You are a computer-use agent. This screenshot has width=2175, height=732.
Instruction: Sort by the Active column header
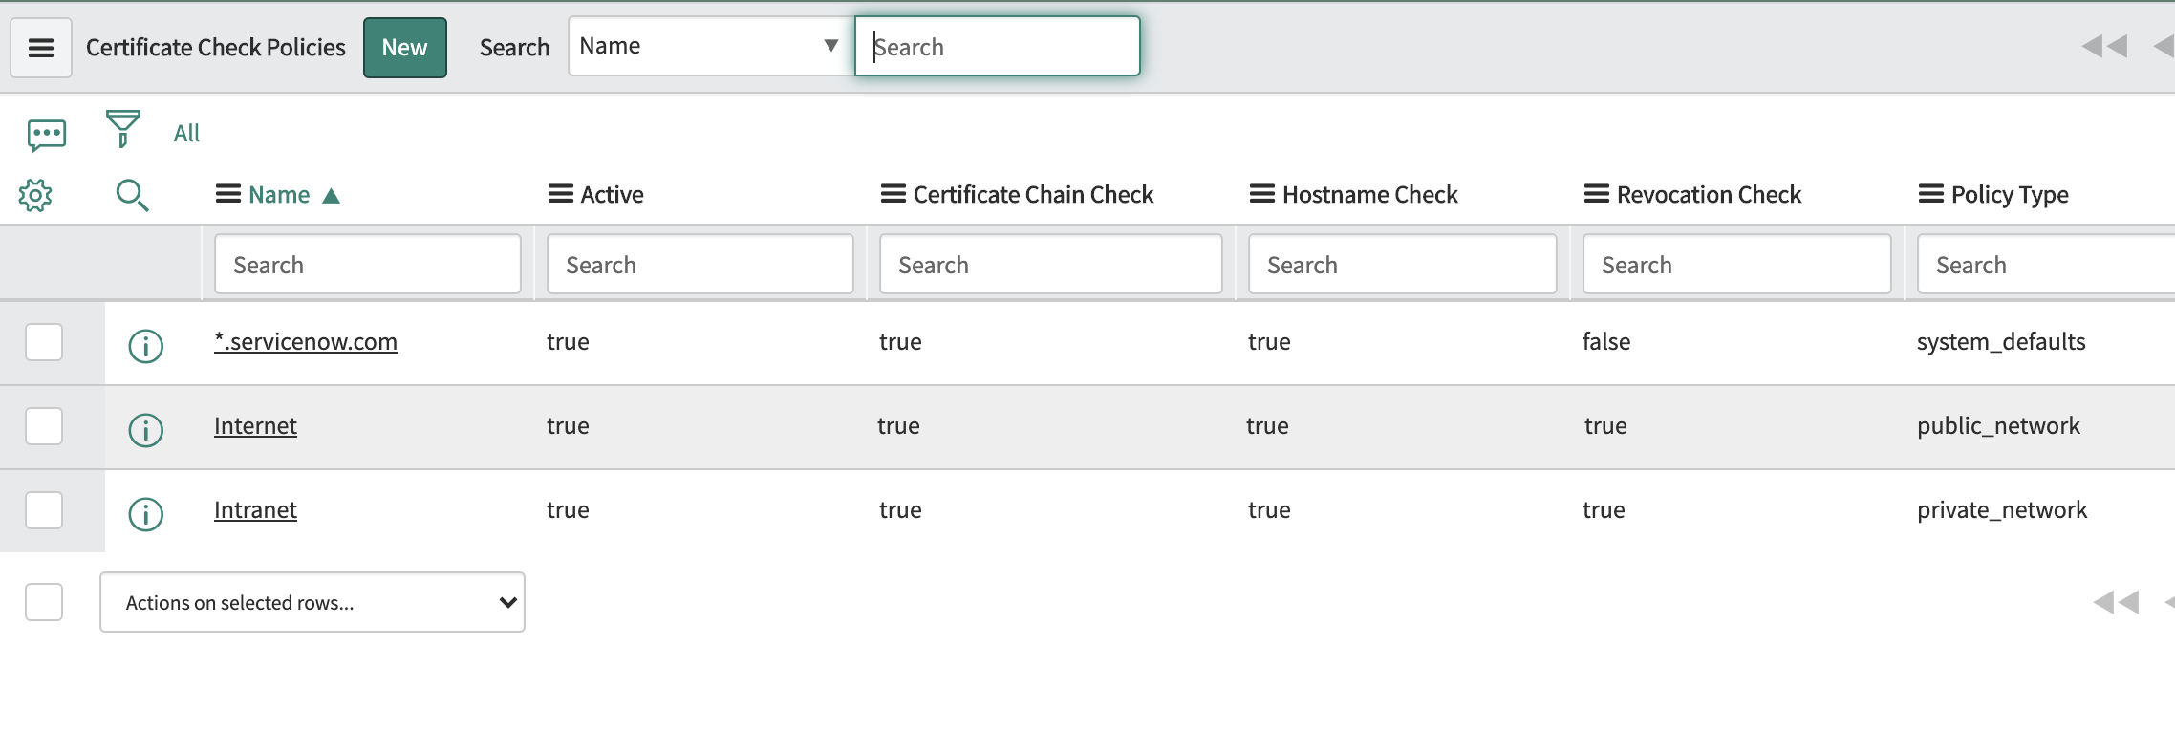pyautogui.click(x=612, y=195)
